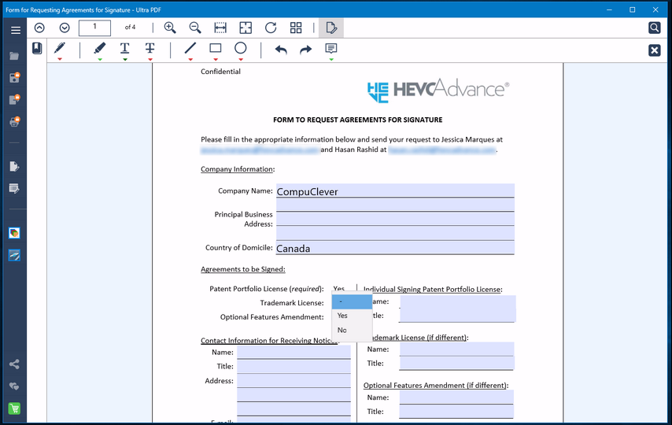This screenshot has height=425, width=672.
Task: Close the annotation toolbar
Action: pos(654,50)
